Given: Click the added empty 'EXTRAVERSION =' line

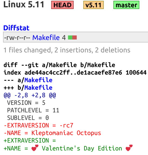Looking at the screenshot, I should [x=30, y=140].
